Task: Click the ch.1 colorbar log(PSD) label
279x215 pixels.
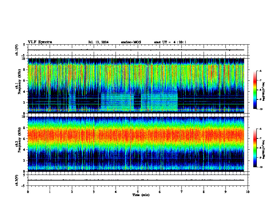Action: [263, 91]
